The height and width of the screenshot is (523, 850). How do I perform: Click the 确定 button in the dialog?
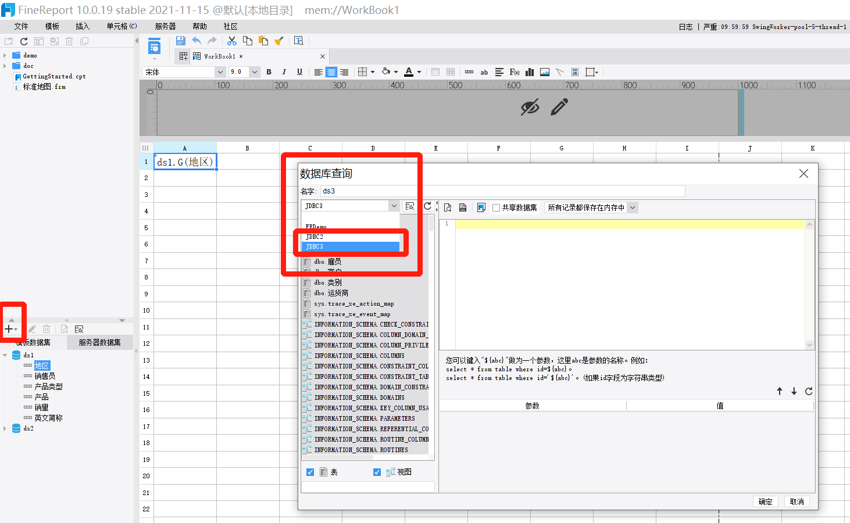click(765, 501)
